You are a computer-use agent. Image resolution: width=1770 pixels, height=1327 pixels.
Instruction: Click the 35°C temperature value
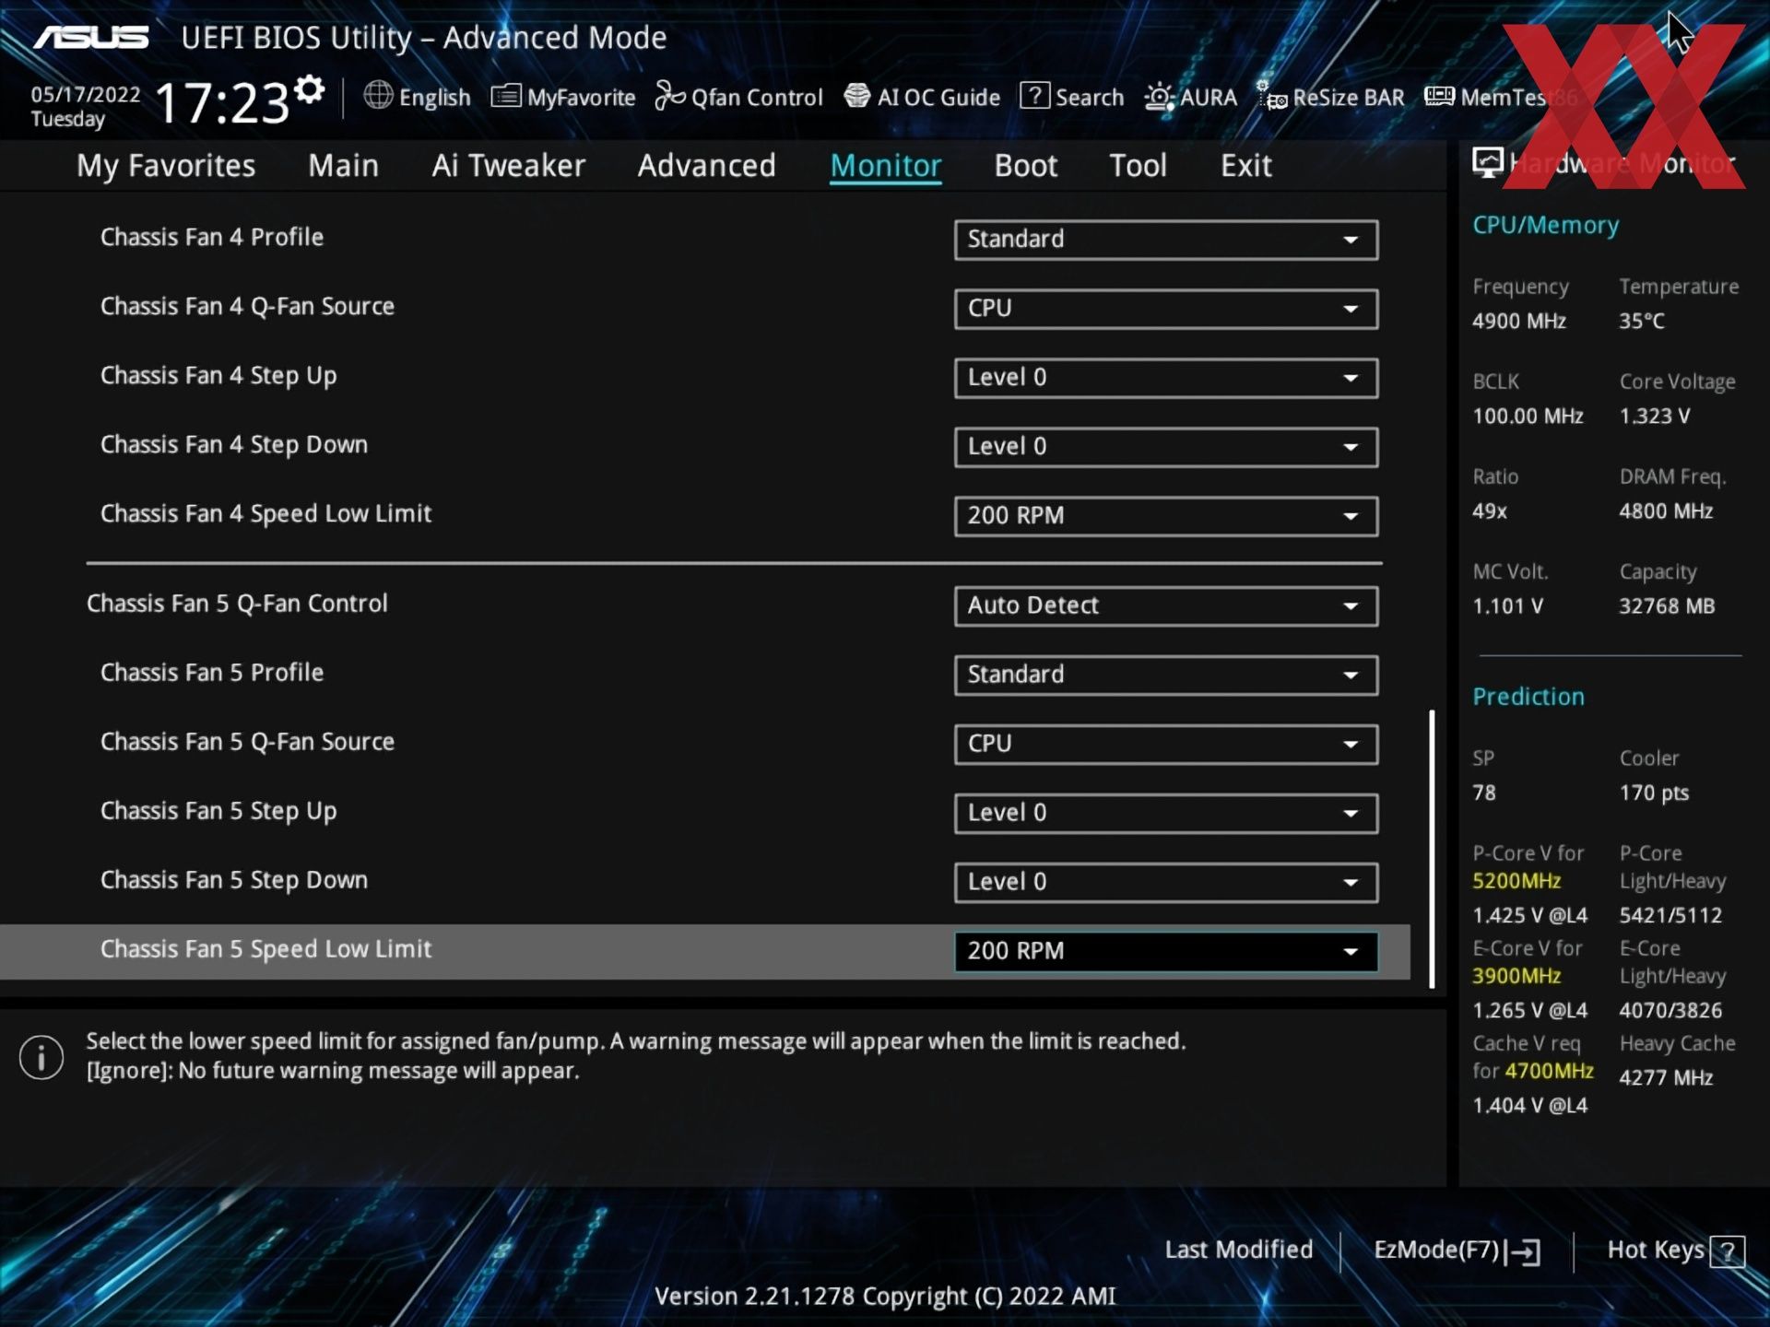pyautogui.click(x=1642, y=322)
